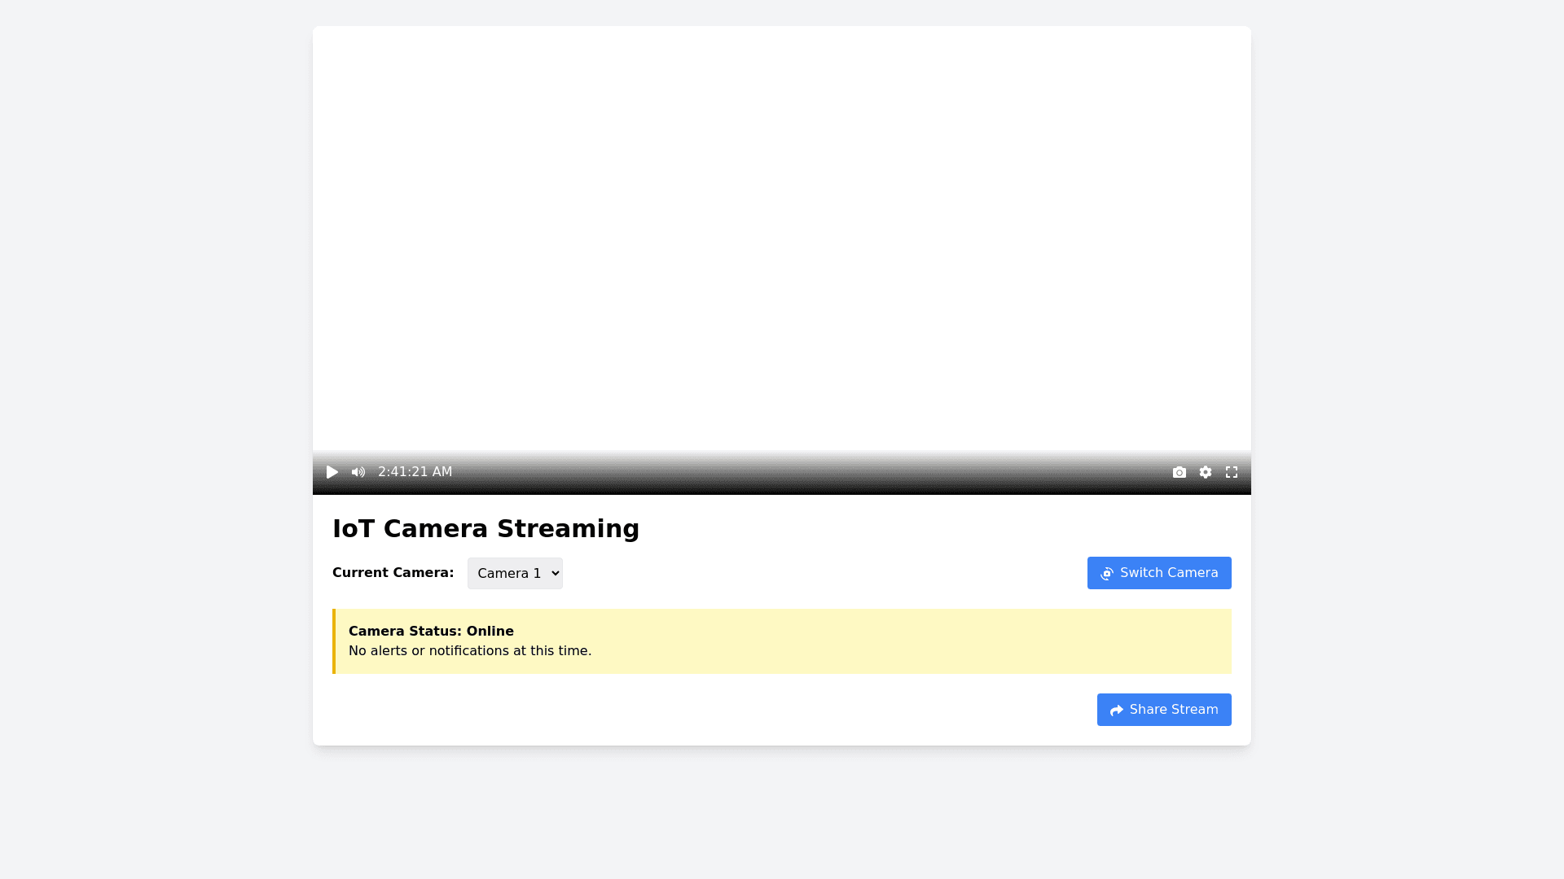
Task: Open video settings via the gear icon
Action: coord(1206,472)
